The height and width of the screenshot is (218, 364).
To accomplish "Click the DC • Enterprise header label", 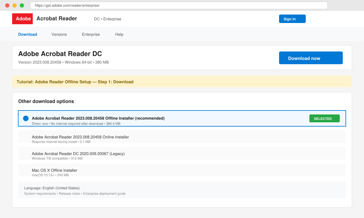I will (x=108, y=19).
